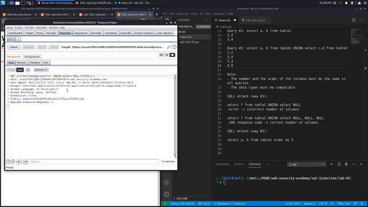Viewport: 368px width, 207px height.
Task: Go forward in Repeater request history
Action: pyautogui.click(x=53, y=47)
